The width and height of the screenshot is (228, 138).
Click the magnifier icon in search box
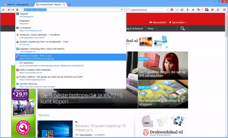tap(129, 10)
